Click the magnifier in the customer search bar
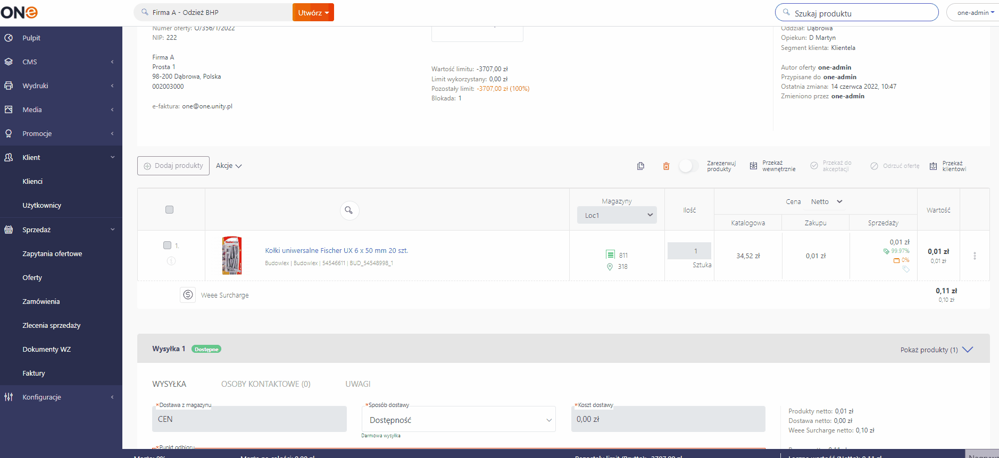Image resolution: width=999 pixels, height=458 pixels. point(145,12)
